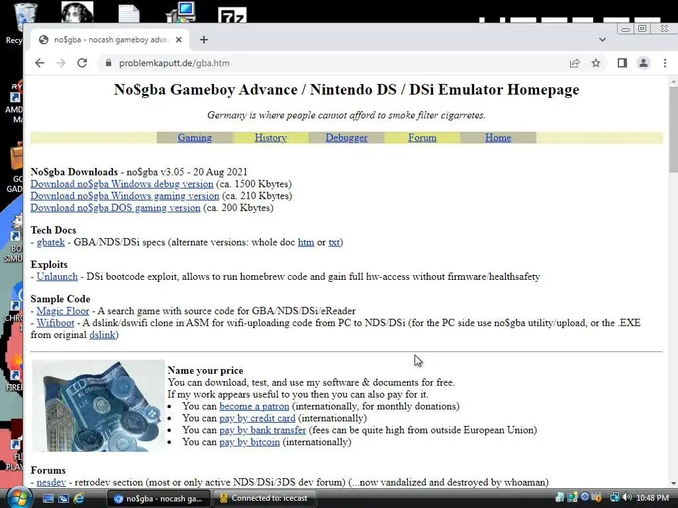Click the address bar URL
Image resolution: width=678 pixels, height=508 pixels.
[x=174, y=63]
